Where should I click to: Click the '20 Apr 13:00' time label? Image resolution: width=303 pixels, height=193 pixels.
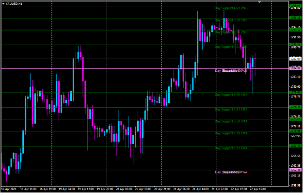143,189
